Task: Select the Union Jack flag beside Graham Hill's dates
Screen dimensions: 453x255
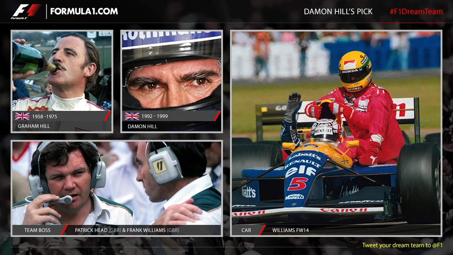Action: [x=23, y=116]
